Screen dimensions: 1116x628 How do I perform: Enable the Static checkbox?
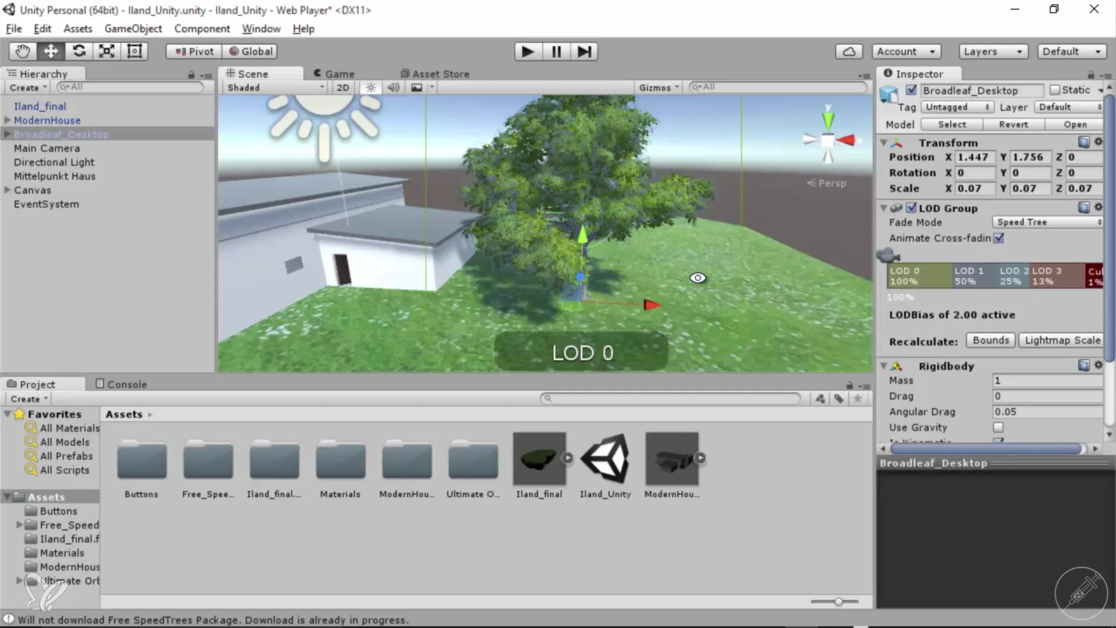coord(1055,90)
